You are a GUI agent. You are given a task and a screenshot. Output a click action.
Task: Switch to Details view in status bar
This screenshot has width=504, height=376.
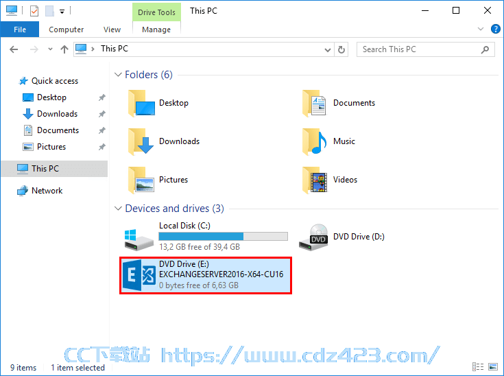478,366
